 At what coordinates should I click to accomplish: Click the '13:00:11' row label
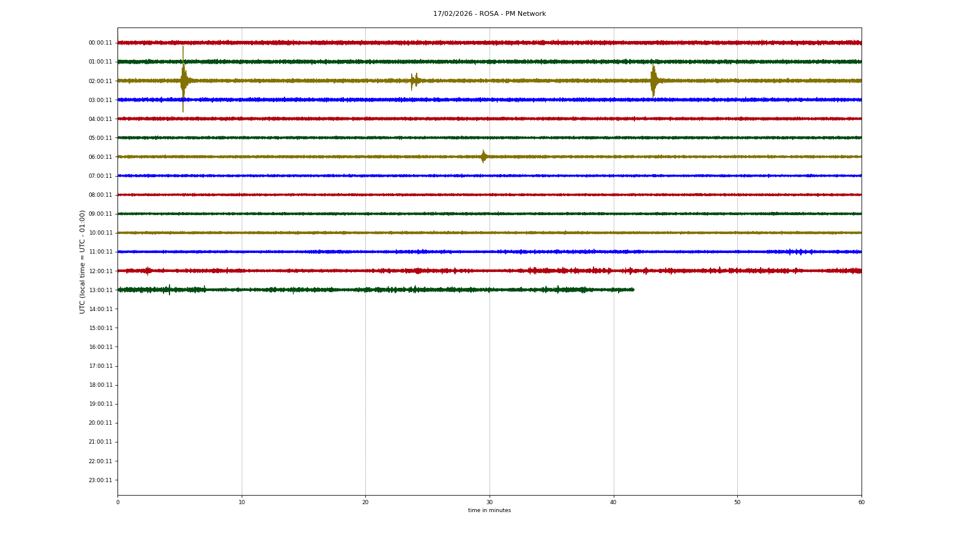pos(100,290)
